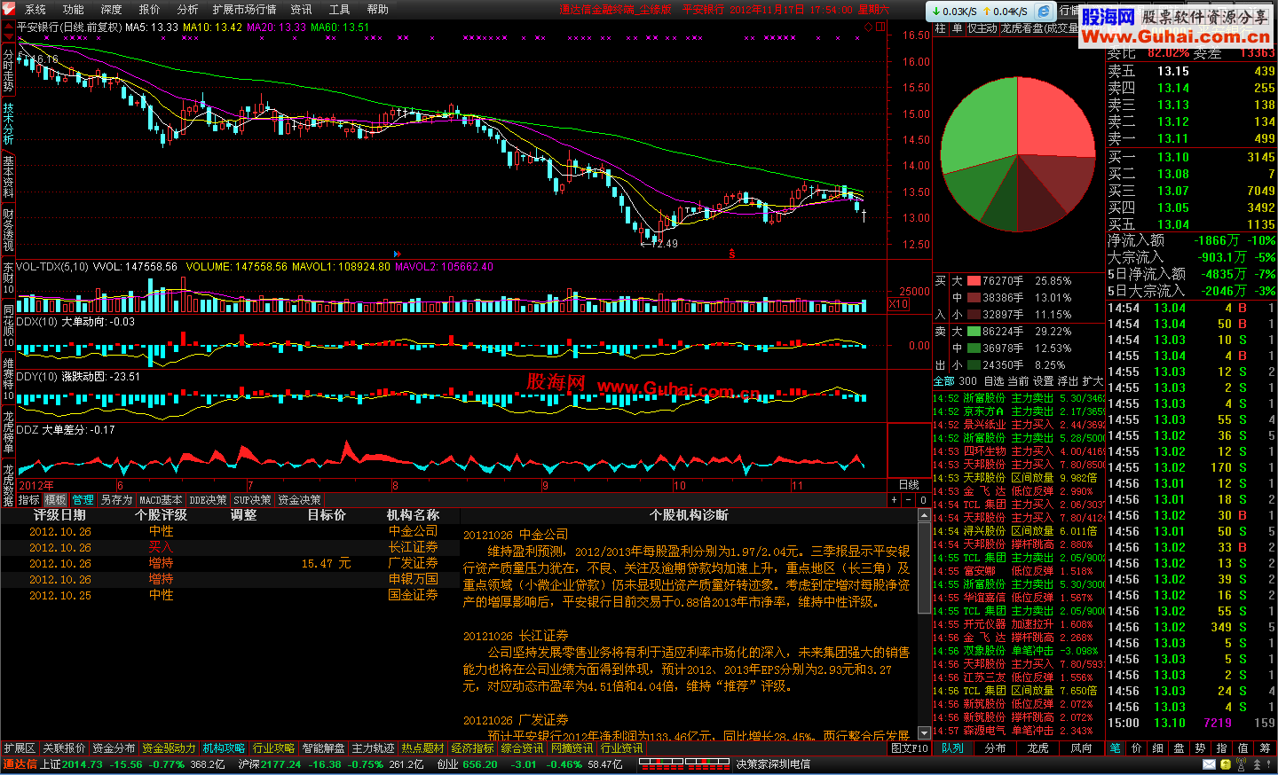Image resolution: width=1278 pixels, height=775 pixels.
Task: Switch to the 队列 tab
Action: click(952, 748)
